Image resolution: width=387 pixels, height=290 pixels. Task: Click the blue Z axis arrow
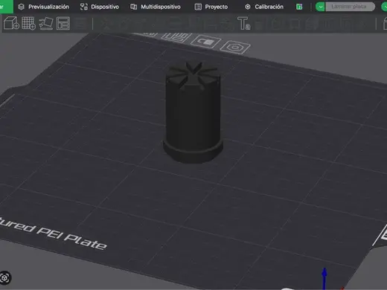point(324,277)
